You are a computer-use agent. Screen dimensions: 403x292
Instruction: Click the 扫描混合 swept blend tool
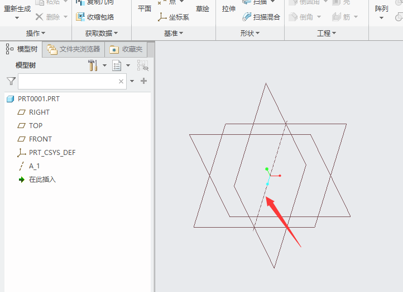(261, 17)
